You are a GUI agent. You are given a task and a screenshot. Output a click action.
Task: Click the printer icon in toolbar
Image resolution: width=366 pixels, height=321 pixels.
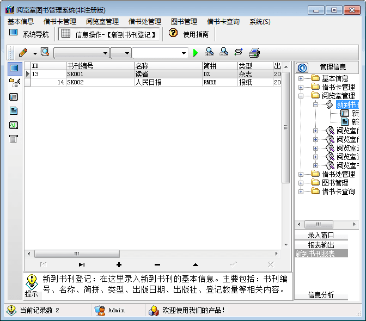pyautogui.click(x=254, y=52)
